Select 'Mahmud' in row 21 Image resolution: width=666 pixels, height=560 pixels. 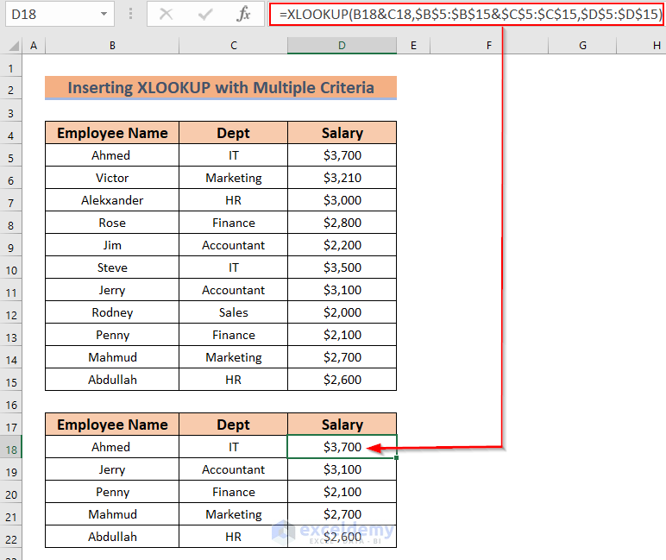112,514
